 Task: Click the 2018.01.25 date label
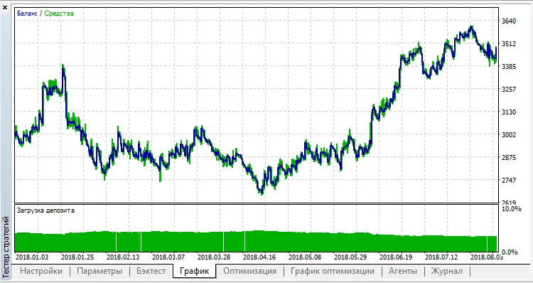click(x=77, y=257)
